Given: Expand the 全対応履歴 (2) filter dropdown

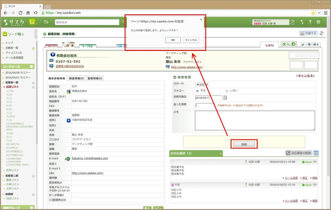Looking at the screenshot, I should 220,154.
